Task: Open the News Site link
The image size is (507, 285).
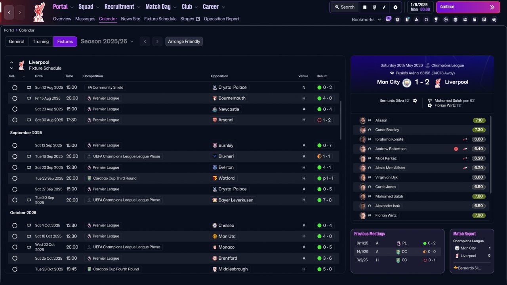Action: (131, 19)
